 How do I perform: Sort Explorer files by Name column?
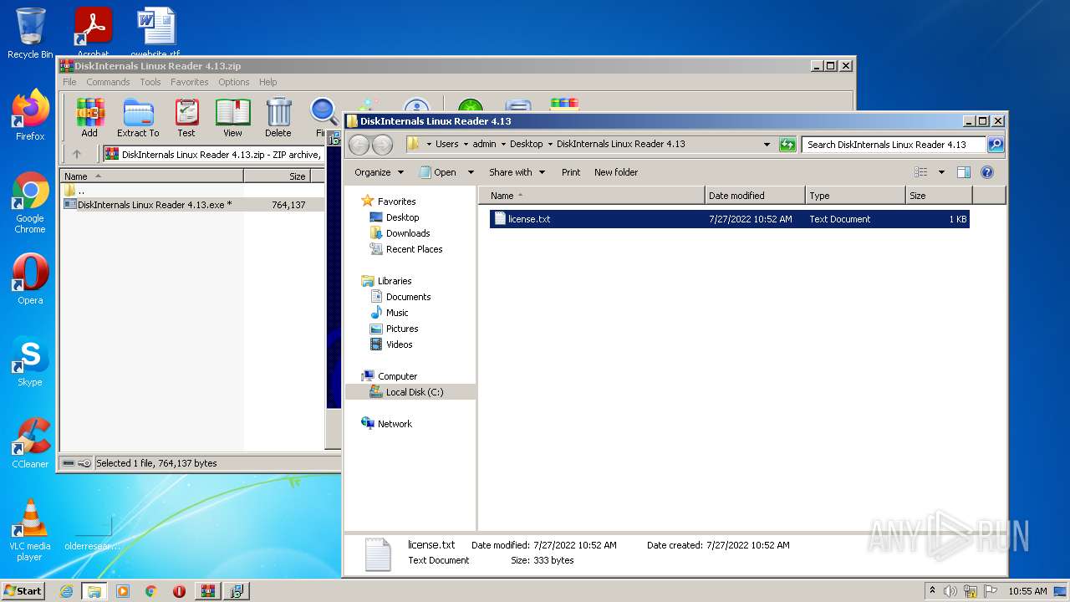[592, 196]
